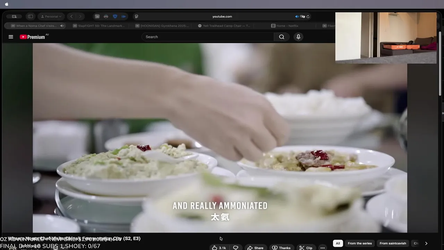444x250 pixels.
Task: Open more actions three-dot menu
Action: [323, 248]
